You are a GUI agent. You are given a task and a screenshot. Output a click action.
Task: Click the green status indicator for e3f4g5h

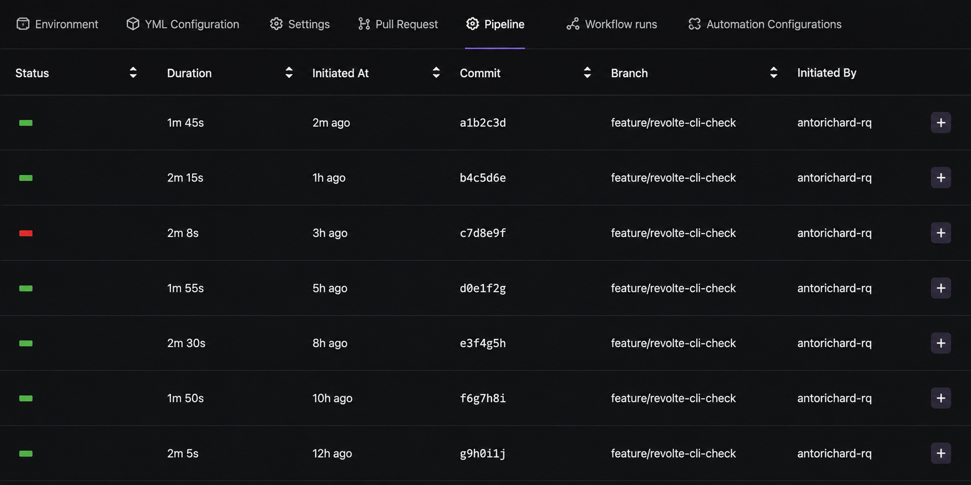(x=26, y=343)
